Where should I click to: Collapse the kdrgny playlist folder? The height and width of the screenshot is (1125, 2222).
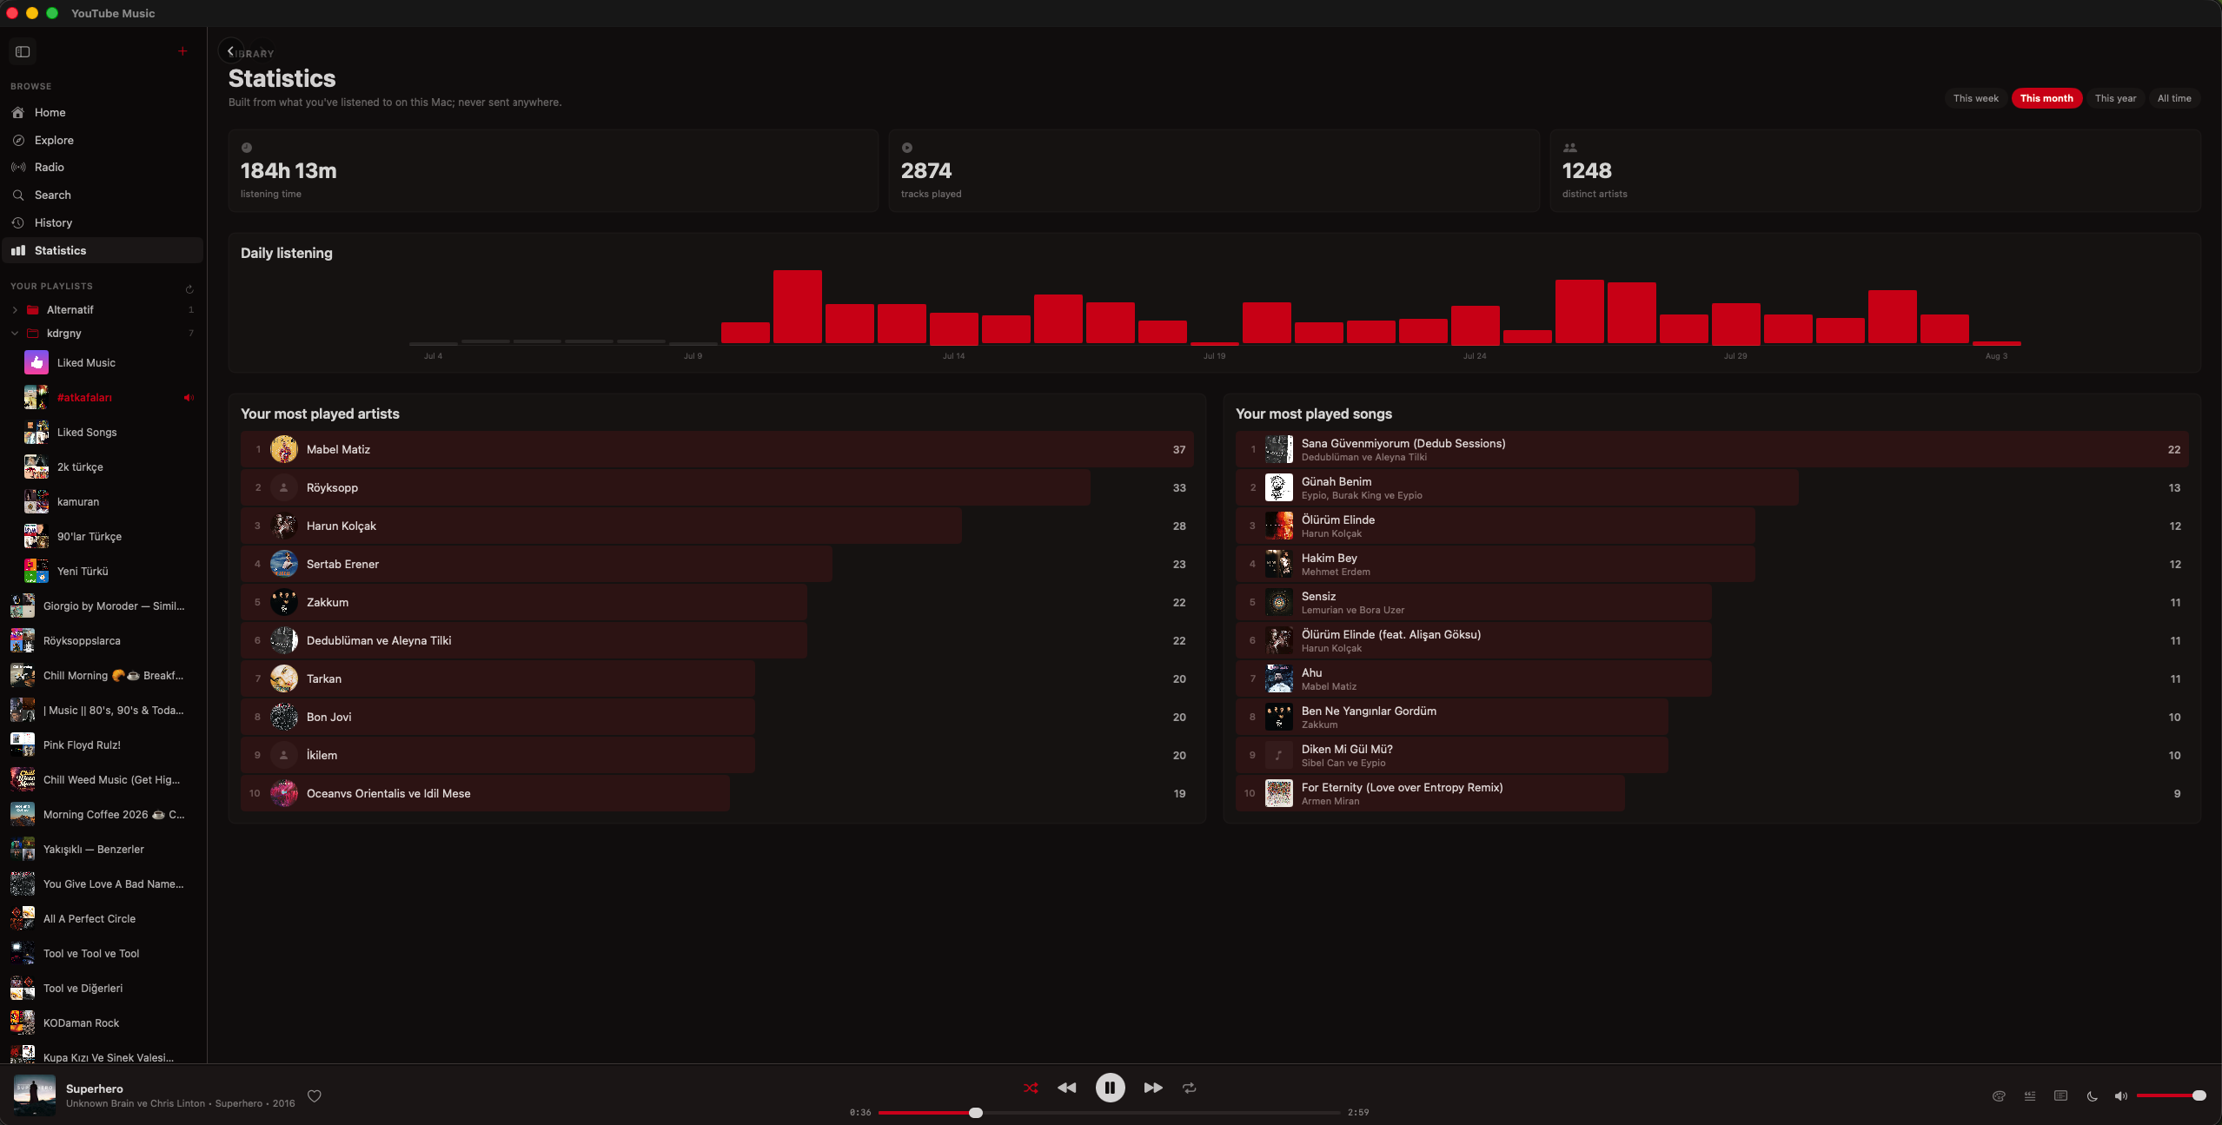click(15, 334)
